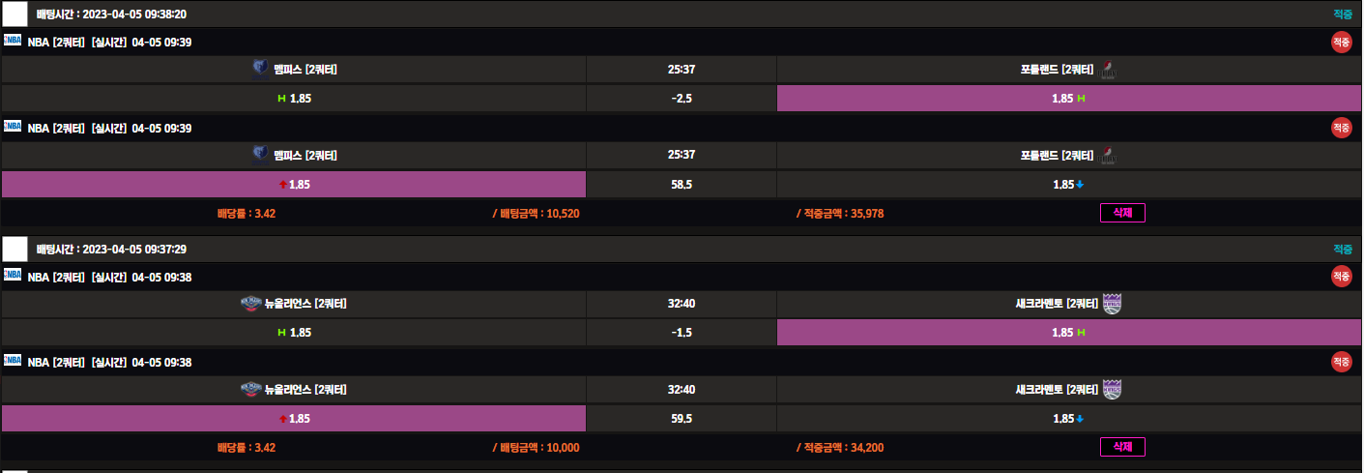
Task: Click the Memphis H 1.85 handicap odds cell
Action: click(294, 99)
